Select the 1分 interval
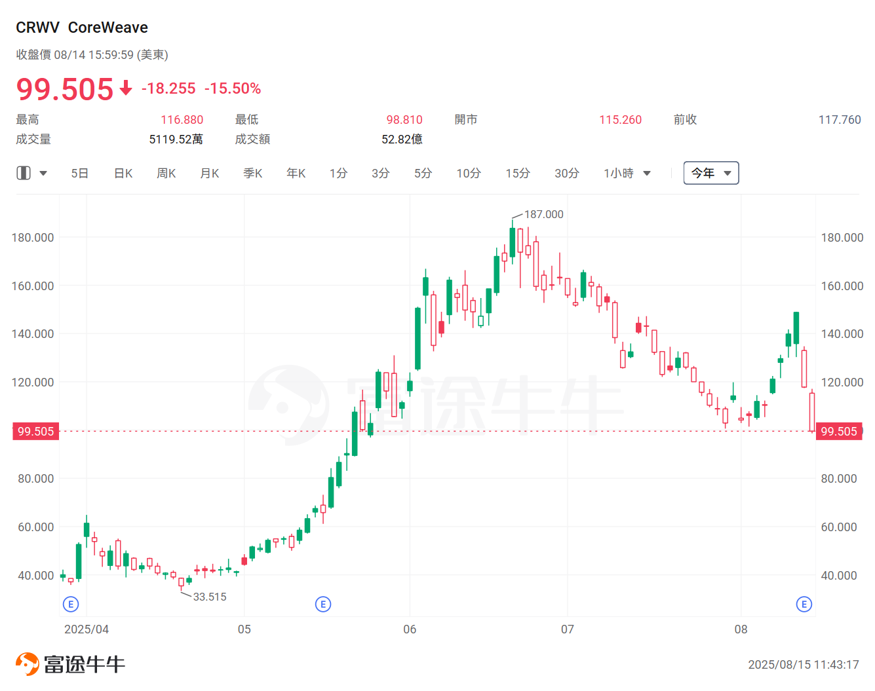Screen dimensions: 875x691 click(338, 172)
